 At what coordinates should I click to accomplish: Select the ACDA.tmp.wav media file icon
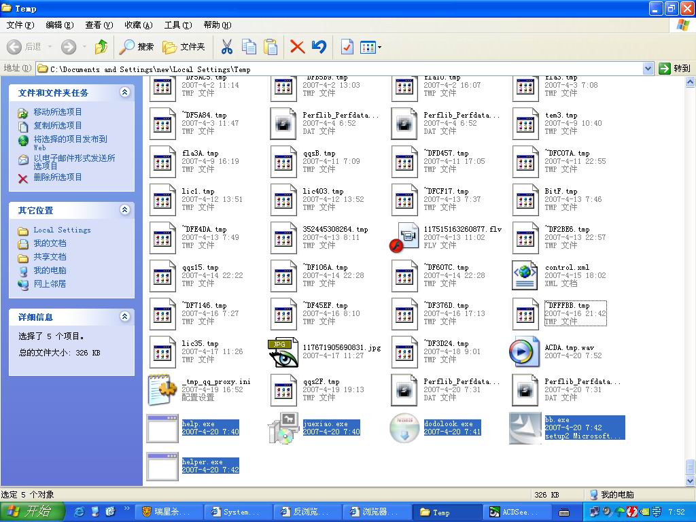[x=525, y=351]
